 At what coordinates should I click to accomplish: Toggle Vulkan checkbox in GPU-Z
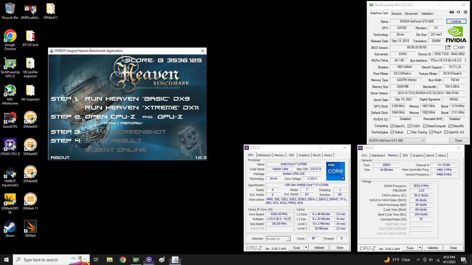pos(392,132)
